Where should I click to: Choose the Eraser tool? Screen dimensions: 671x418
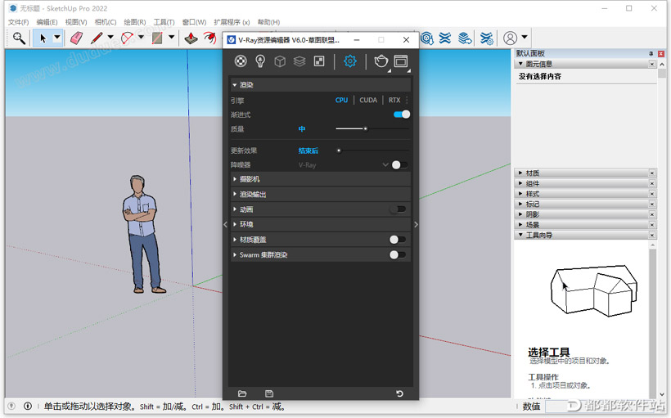coord(76,38)
